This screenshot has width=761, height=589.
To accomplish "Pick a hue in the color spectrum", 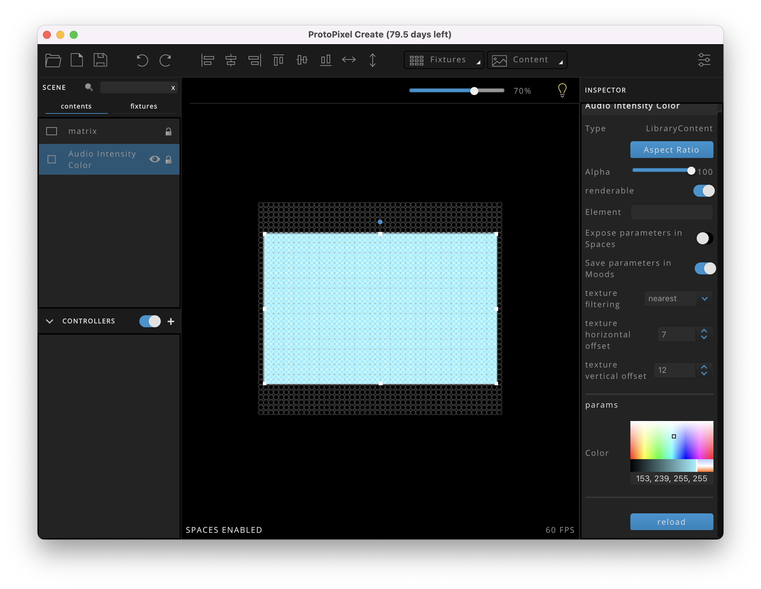I will (672, 440).
